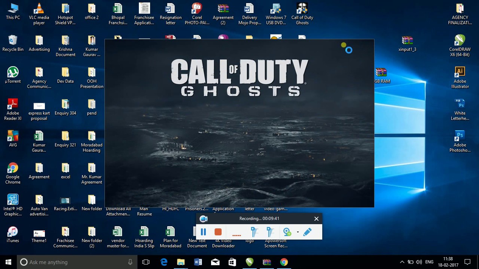Select the AVG antivirus shortcut
The image size is (479, 269).
tap(13, 139)
